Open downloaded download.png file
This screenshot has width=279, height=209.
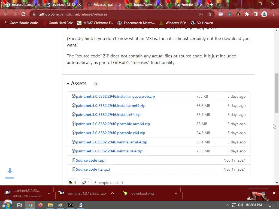tap(139, 193)
